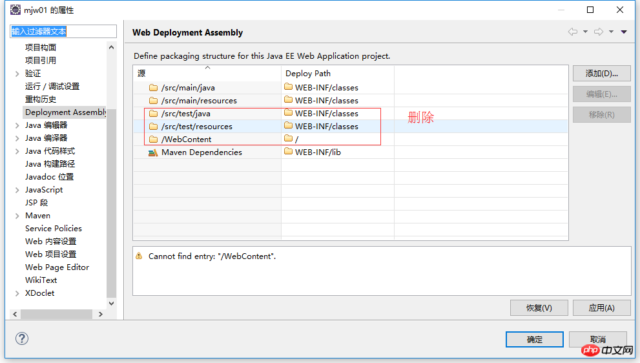Click the 确定 confirm button
Screen dimensions: 640x363
pyautogui.click(x=535, y=340)
